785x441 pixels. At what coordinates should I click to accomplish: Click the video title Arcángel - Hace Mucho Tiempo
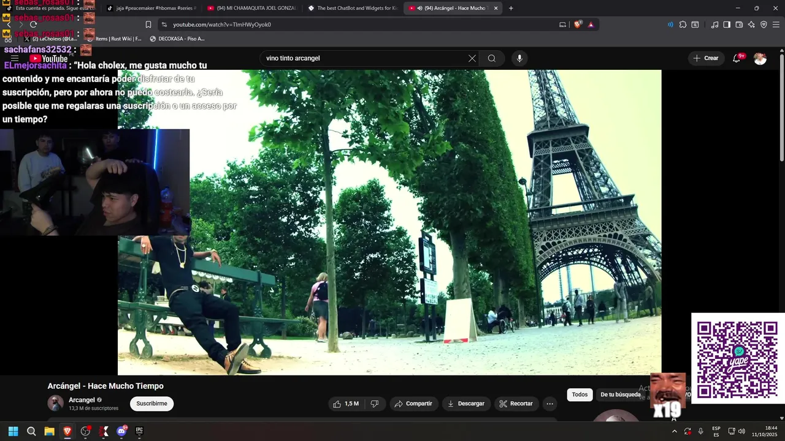(x=105, y=386)
